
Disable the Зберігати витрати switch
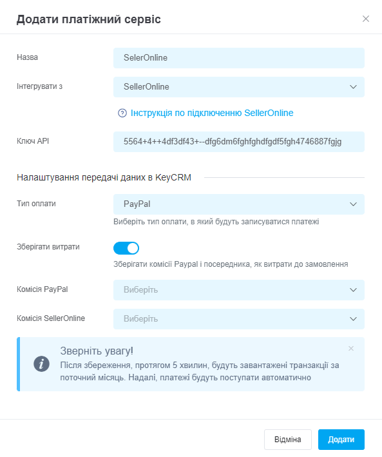[x=126, y=248]
